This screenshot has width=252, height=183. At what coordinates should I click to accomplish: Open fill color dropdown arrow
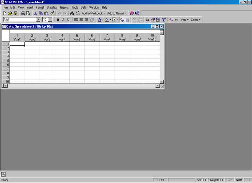click(110, 20)
